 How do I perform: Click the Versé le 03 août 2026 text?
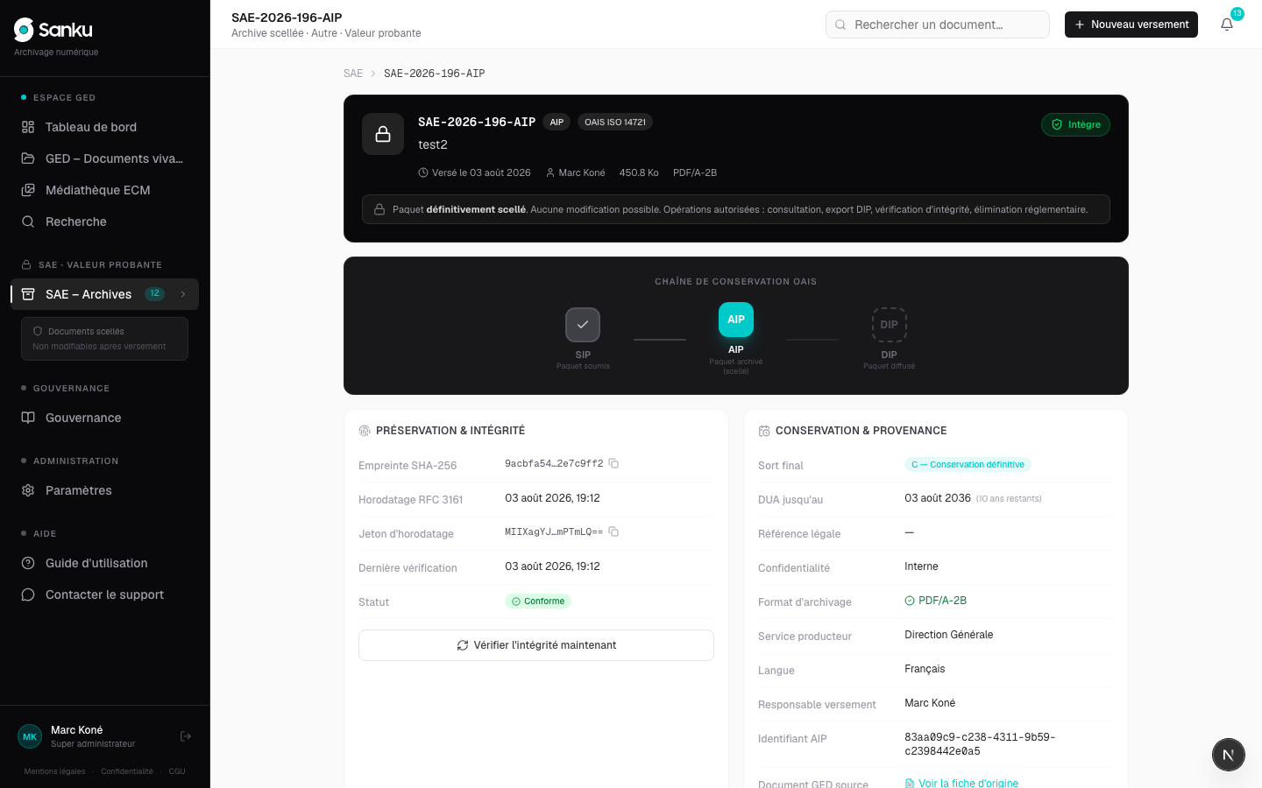tap(474, 172)
